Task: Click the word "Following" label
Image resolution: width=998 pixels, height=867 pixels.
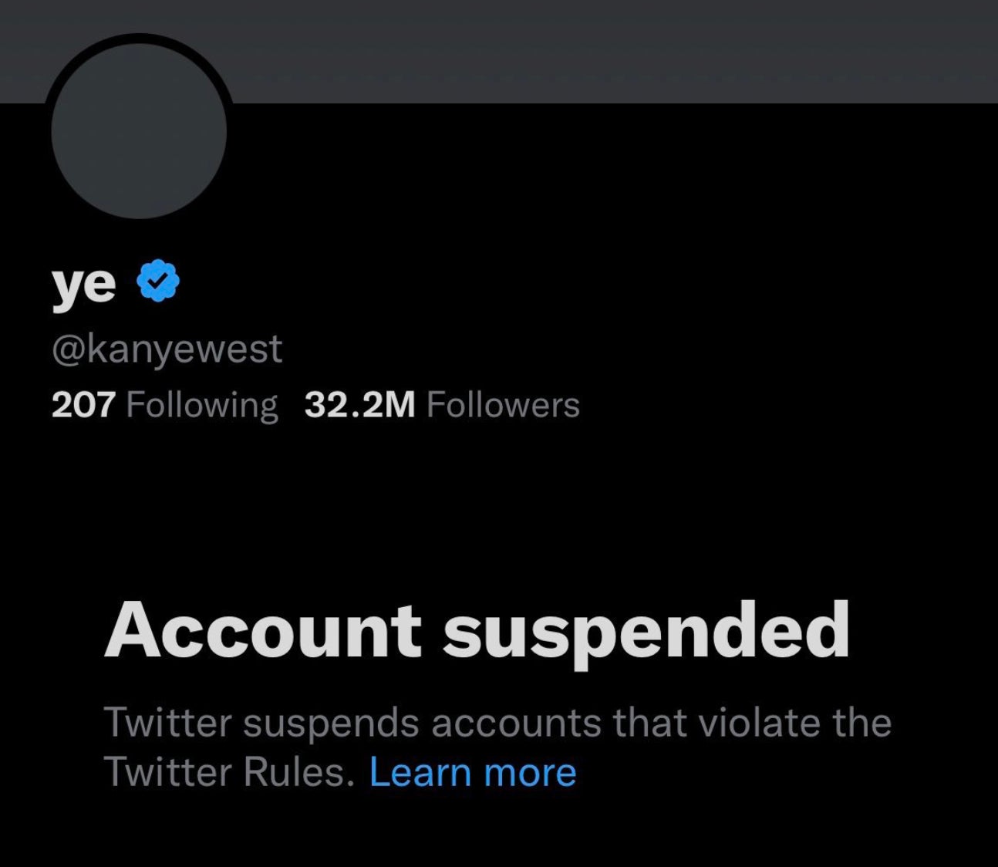Action: coord(201,405)
